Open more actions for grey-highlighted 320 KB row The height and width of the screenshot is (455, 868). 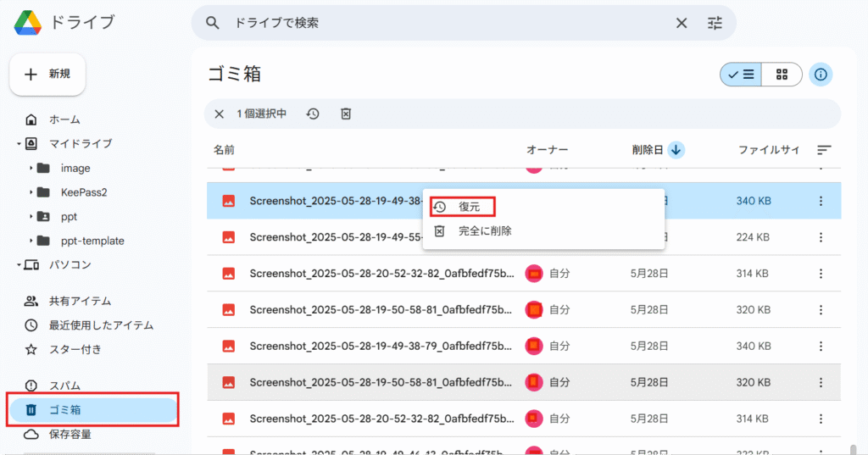(821, 382)
